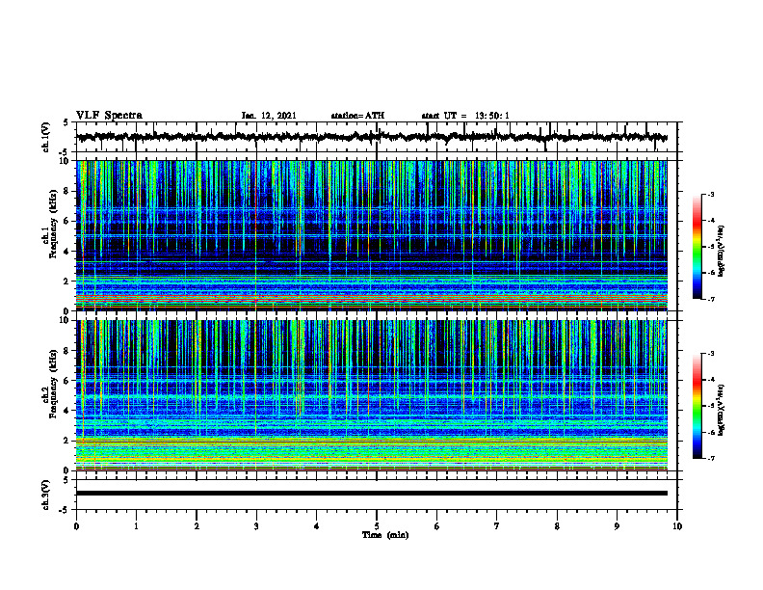
Task: Click the time axis tick label "9"
Action: tap(617, 526)
